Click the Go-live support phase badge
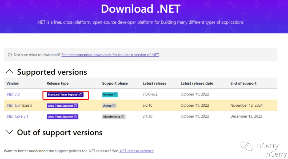Image resolution: width=288 pixels, height=159 pixels. point(108,95)
